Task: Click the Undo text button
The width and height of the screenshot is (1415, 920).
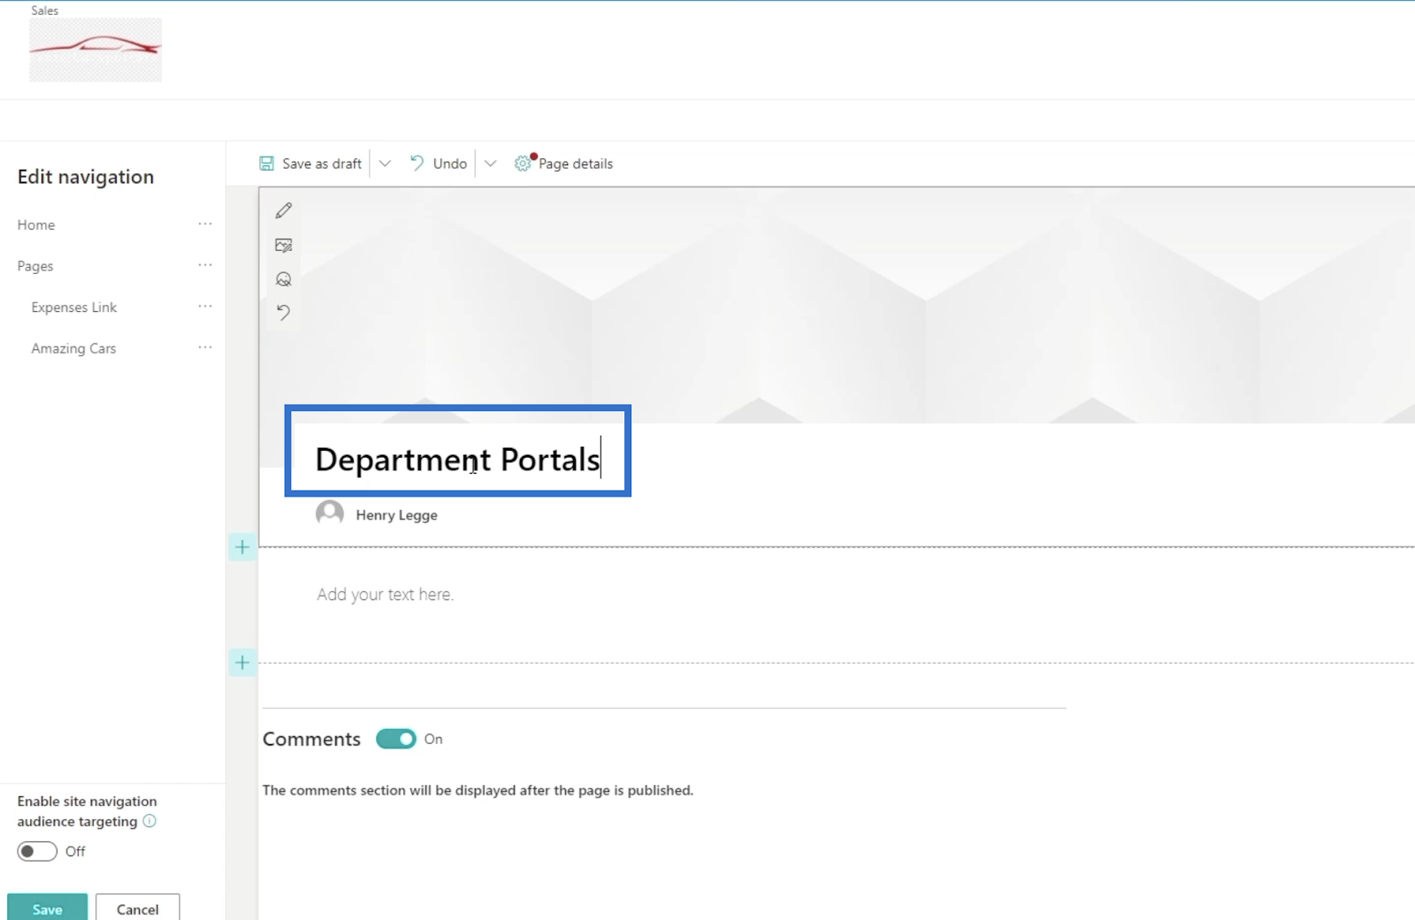Action: click(x=450, y=163)
